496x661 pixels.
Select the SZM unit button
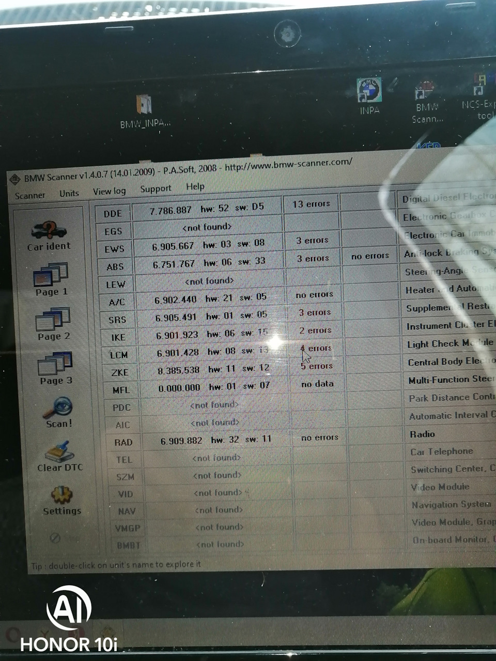click(x=125, y=477)
